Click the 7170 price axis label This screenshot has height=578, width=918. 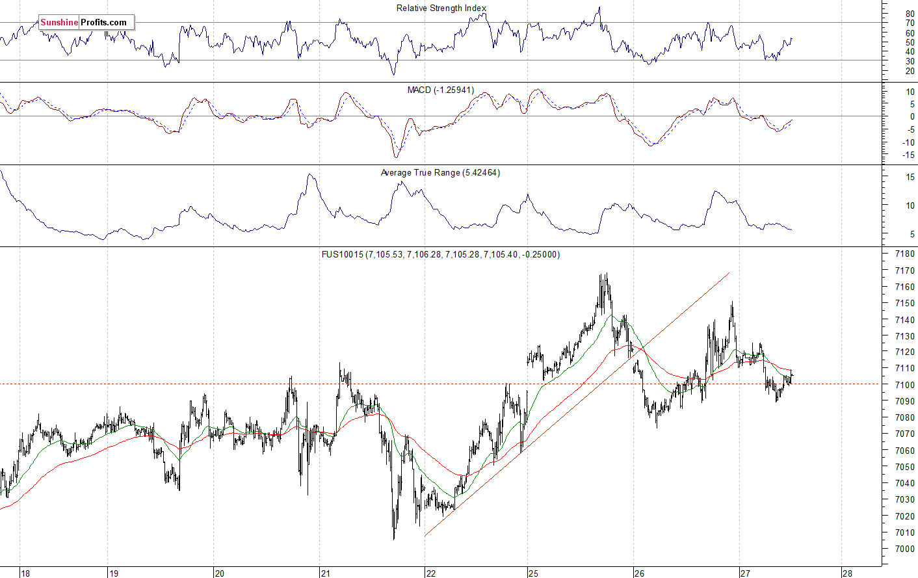point(905,270)
